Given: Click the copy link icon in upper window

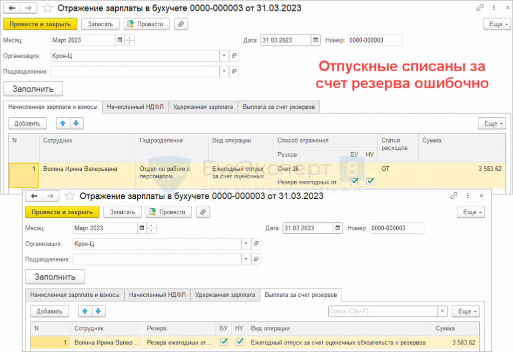Looking at the screenshot, I should tap(480, 8).
